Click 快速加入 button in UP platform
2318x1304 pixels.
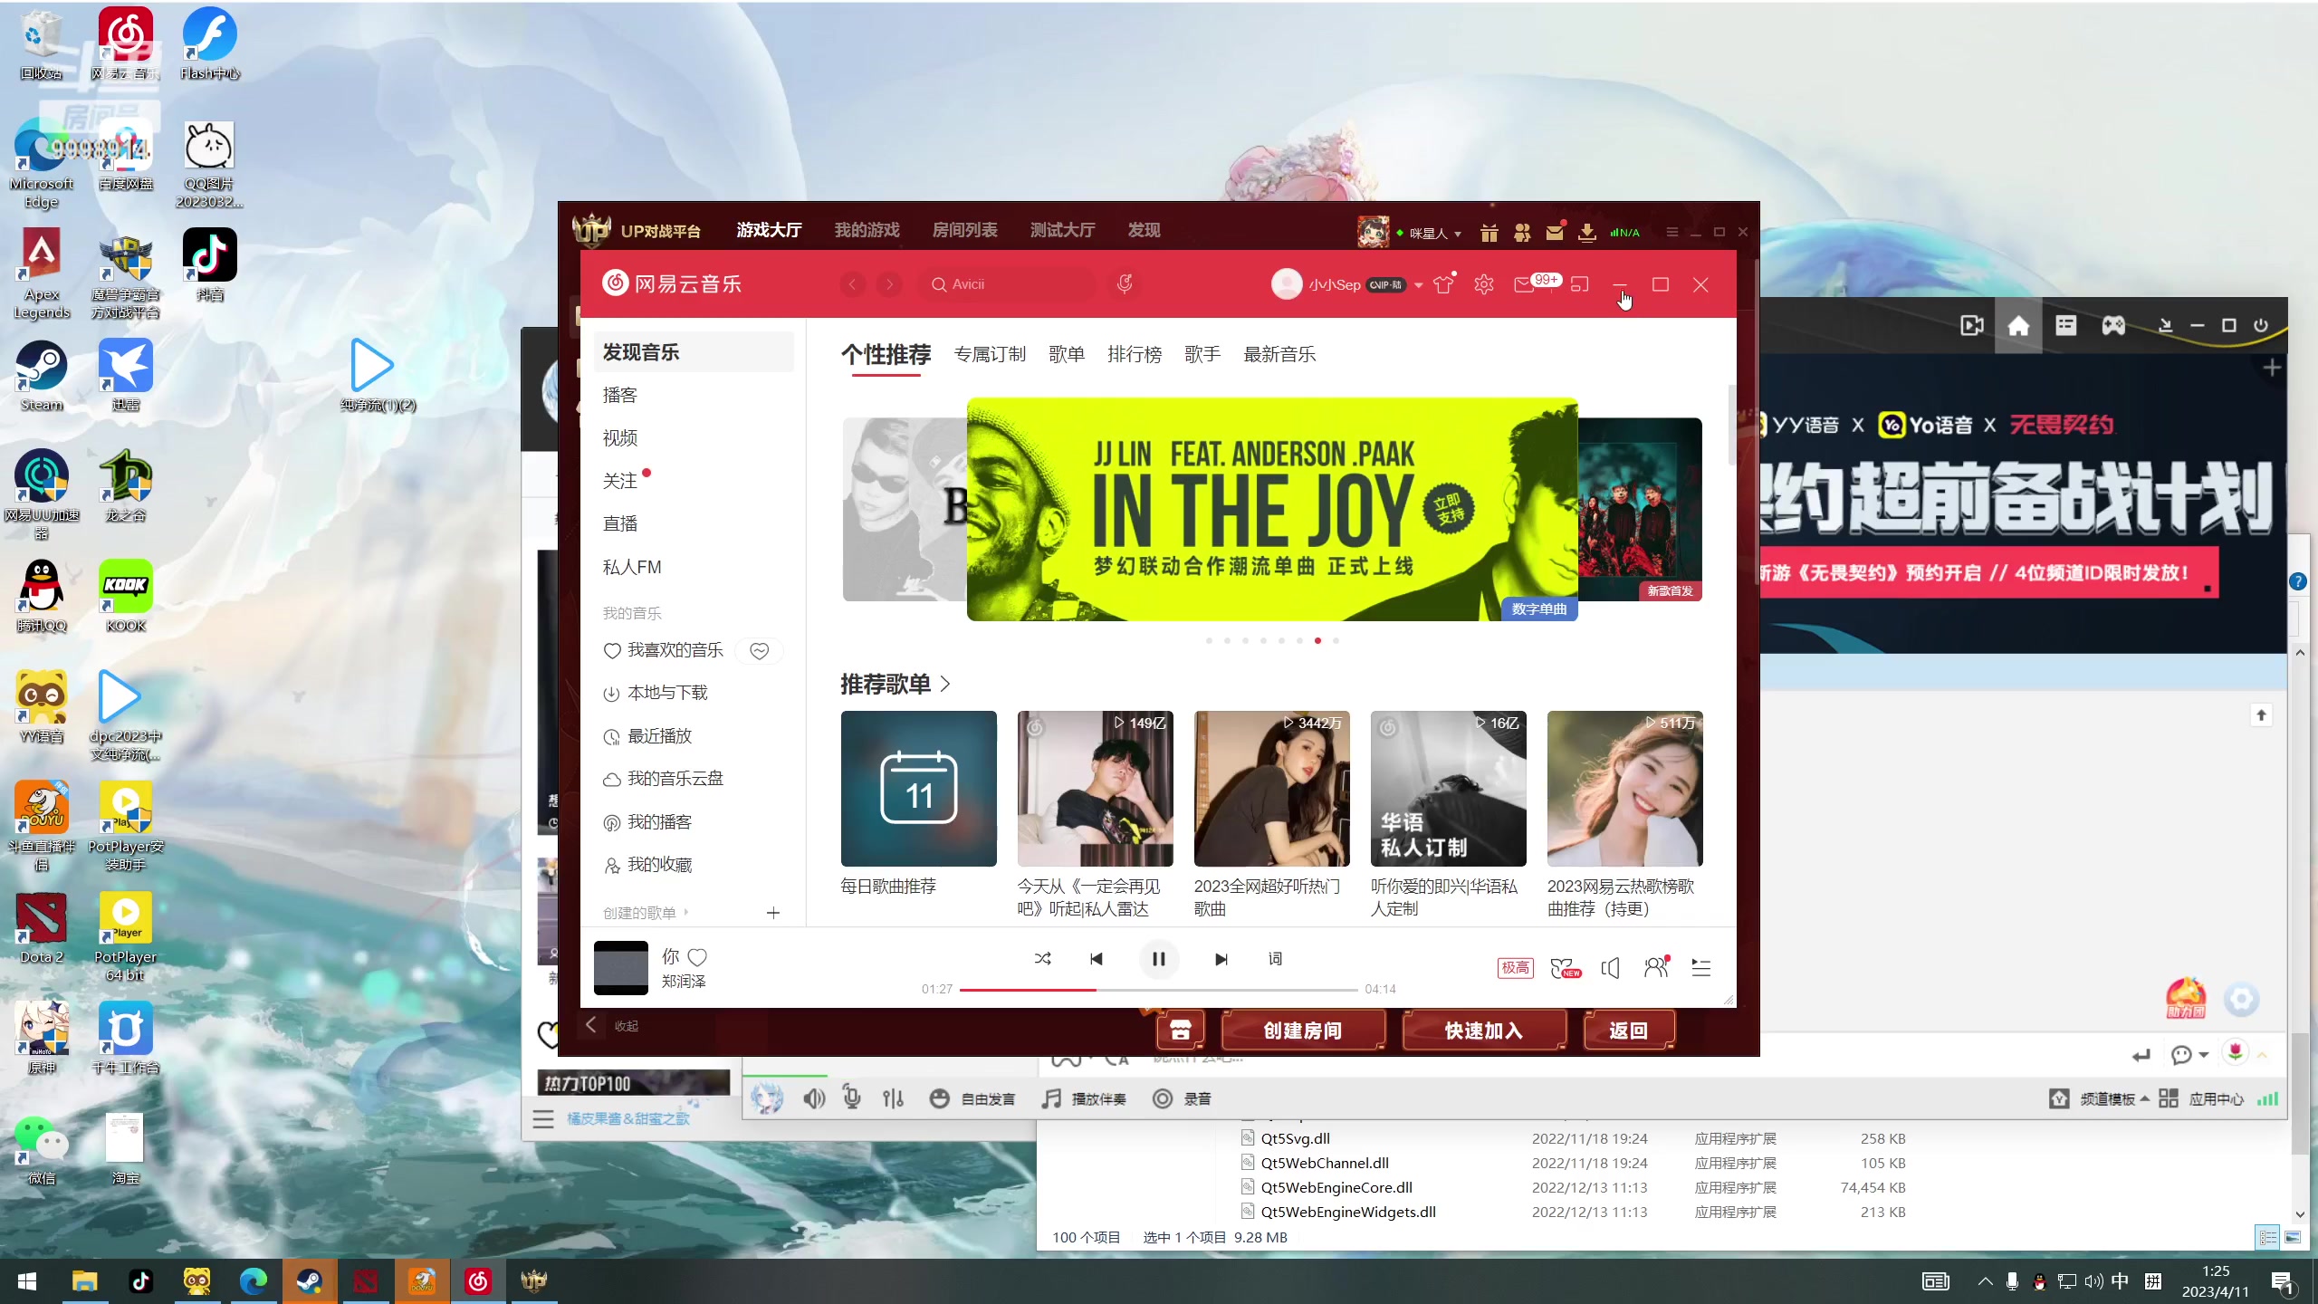[x=1484, y=1031]
